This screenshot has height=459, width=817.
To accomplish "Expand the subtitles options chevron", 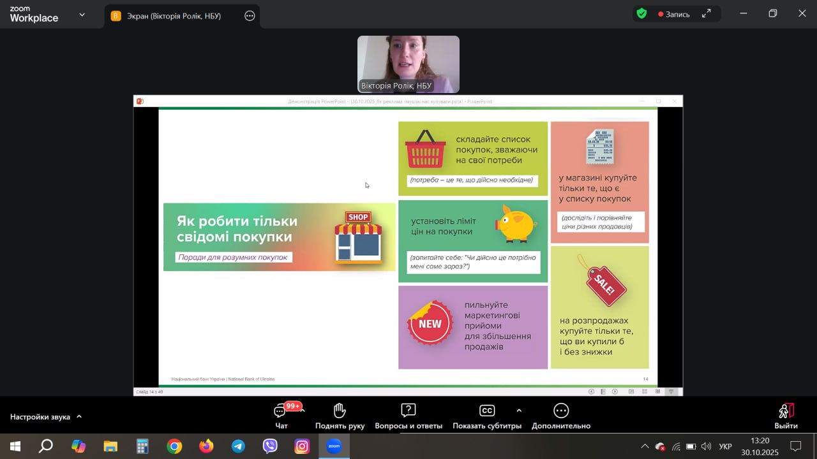I will (x=519, y=411).
